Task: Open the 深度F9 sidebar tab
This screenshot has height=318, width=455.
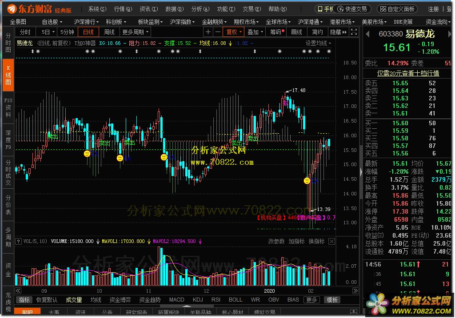Action: coord(8,140)
